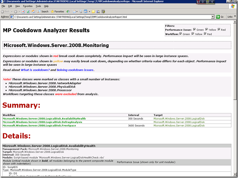Toggle Performance Issue Red filter
Viewport: 238px width, 178px height.
point(219,29)
